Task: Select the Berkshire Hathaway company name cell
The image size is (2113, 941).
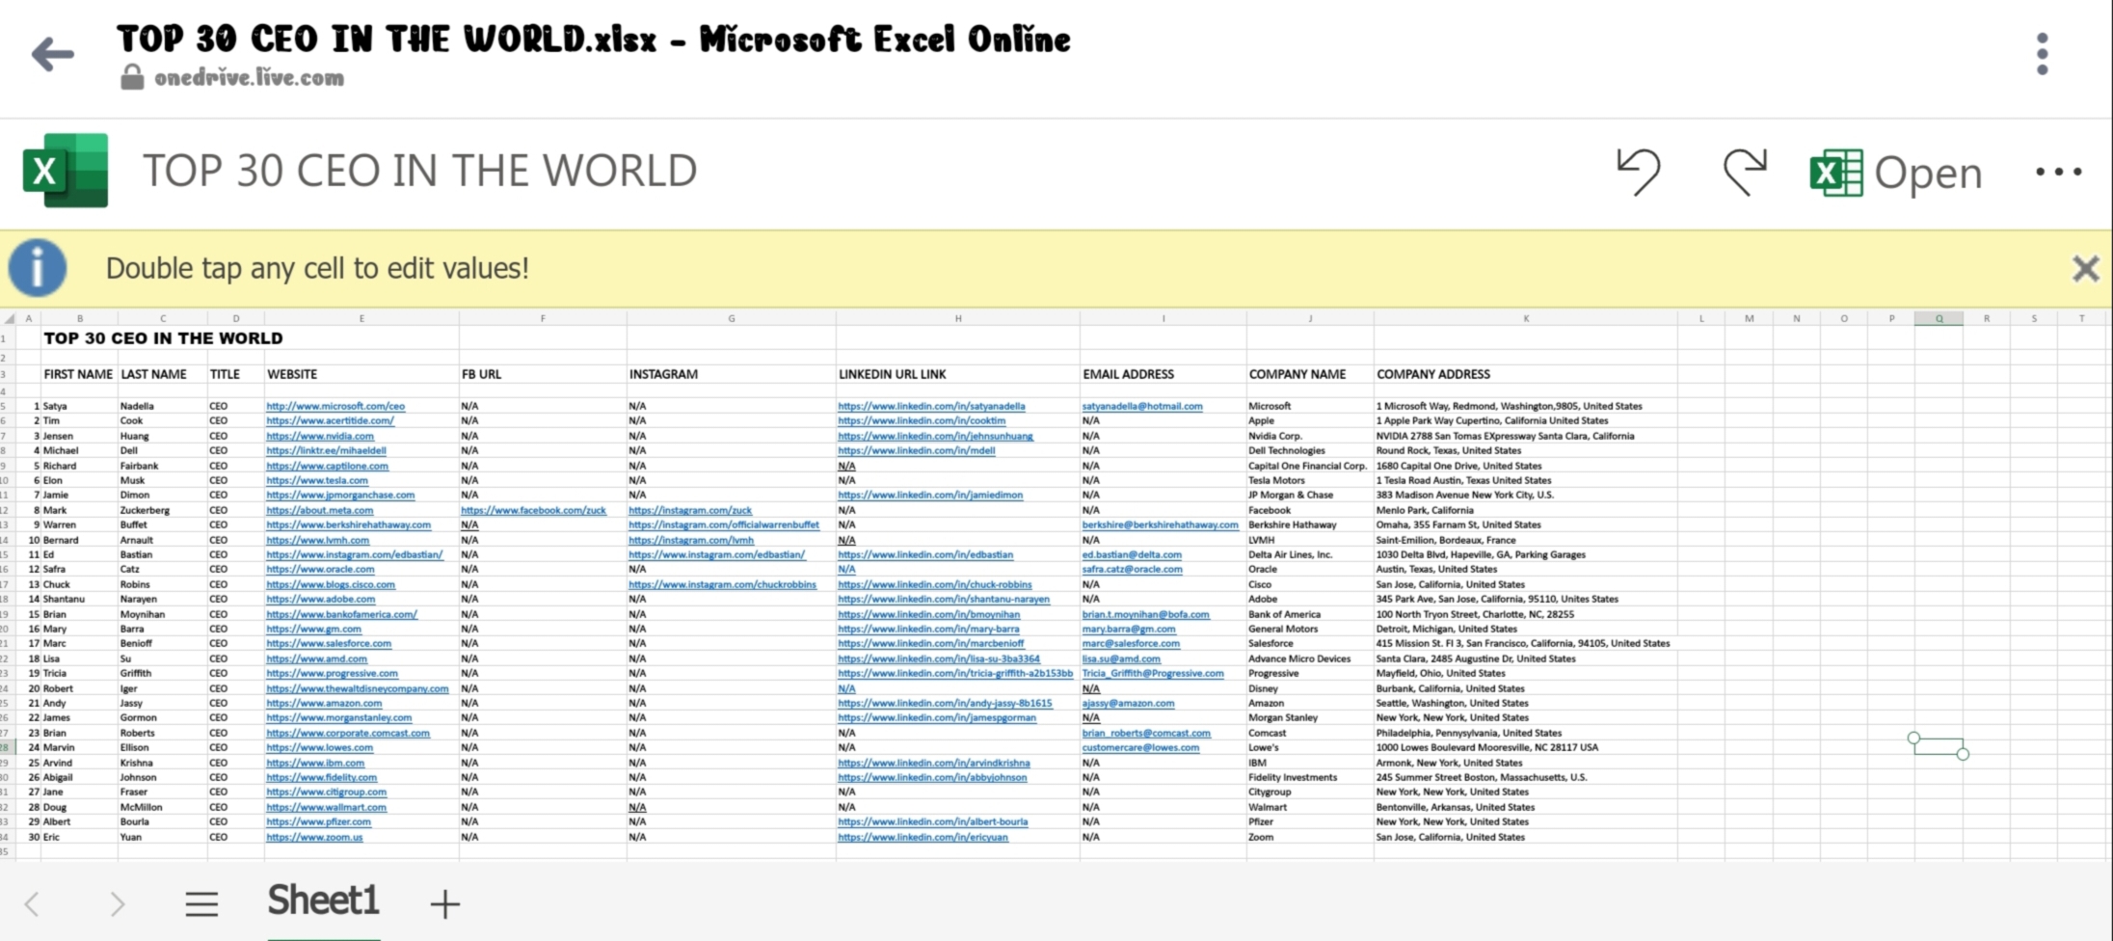Action: tap(1292, 524)
